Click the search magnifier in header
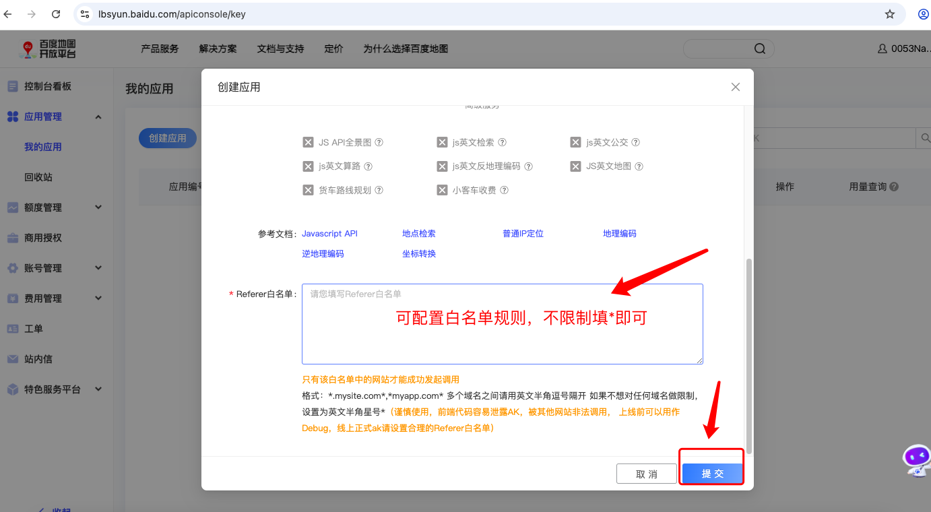The image size is (931, 512). pyautogui.click(x=759, y=49)
